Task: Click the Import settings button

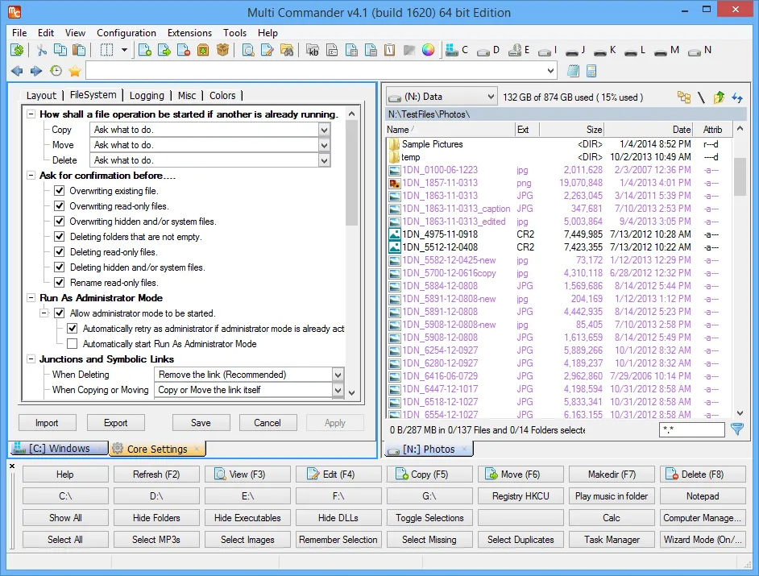Action: pos(47,423)
